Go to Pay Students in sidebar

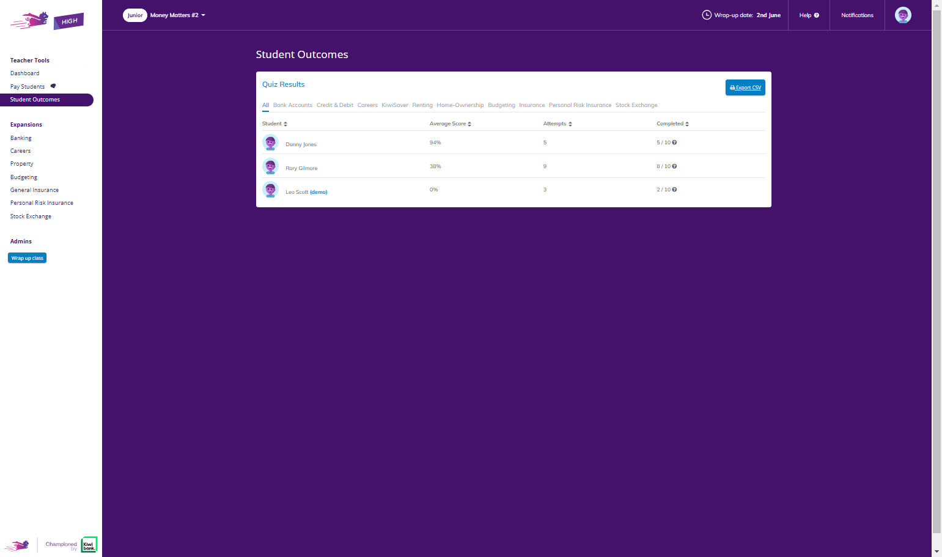[x=28, y=87]
